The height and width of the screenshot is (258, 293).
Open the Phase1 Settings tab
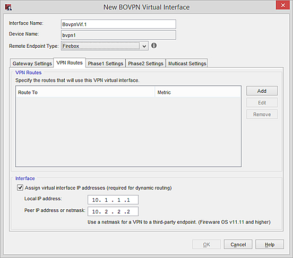[106, 64]
